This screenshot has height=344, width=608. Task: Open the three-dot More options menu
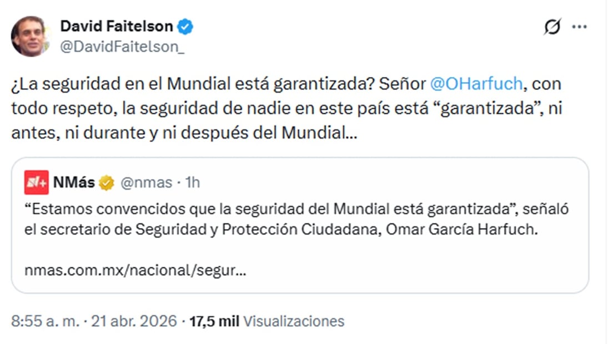(579, 27)
